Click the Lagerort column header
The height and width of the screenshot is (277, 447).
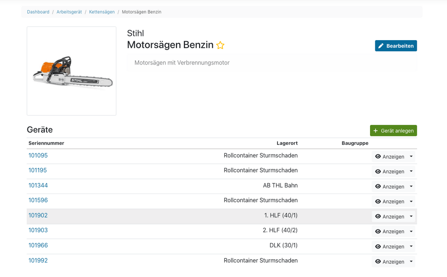[287, 143]
